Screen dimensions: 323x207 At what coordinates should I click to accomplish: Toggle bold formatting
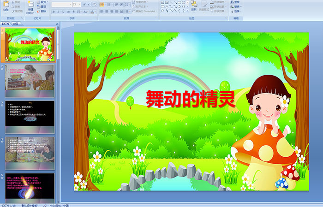click(53, 11)
